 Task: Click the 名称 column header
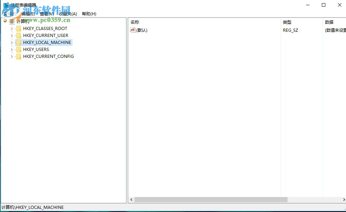[134, 22]
